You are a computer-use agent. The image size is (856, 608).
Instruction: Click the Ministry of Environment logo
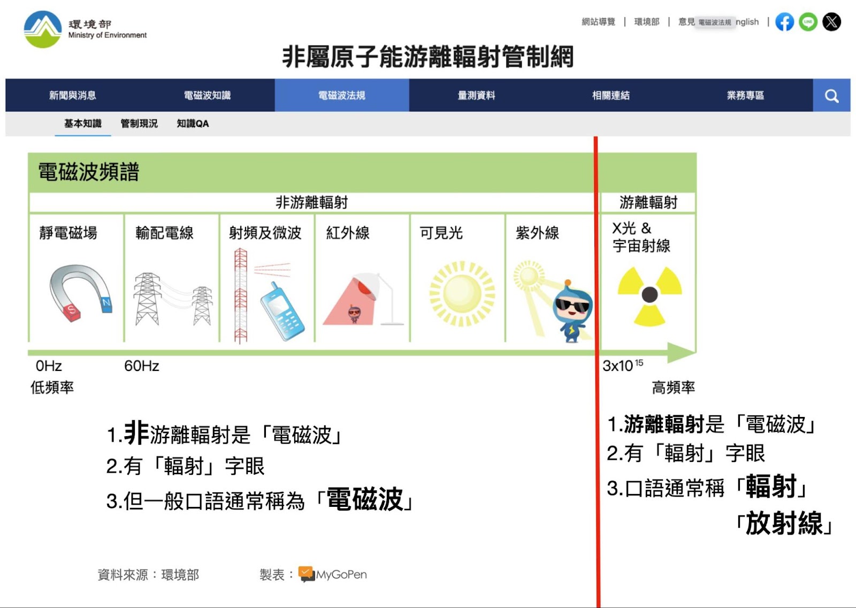click(x=43, y=29)
